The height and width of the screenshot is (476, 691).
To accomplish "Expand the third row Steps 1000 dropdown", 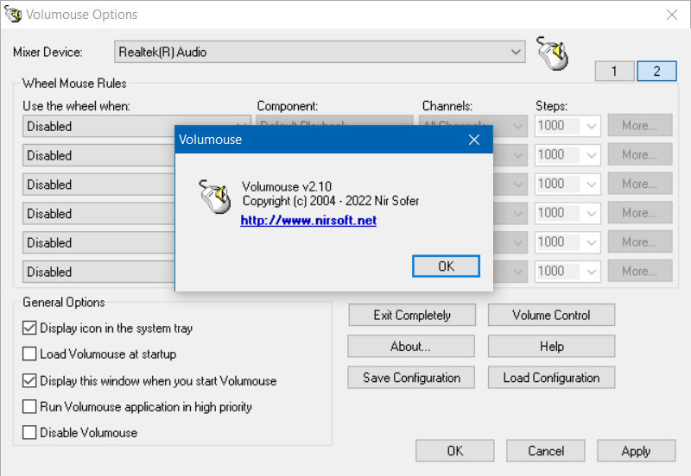I will click(x=591, y=184).
